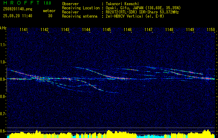Click the 1.0 kHz axis label
Image resolution: width=218 pixels, height=138 pixels.
click(3, 62)
